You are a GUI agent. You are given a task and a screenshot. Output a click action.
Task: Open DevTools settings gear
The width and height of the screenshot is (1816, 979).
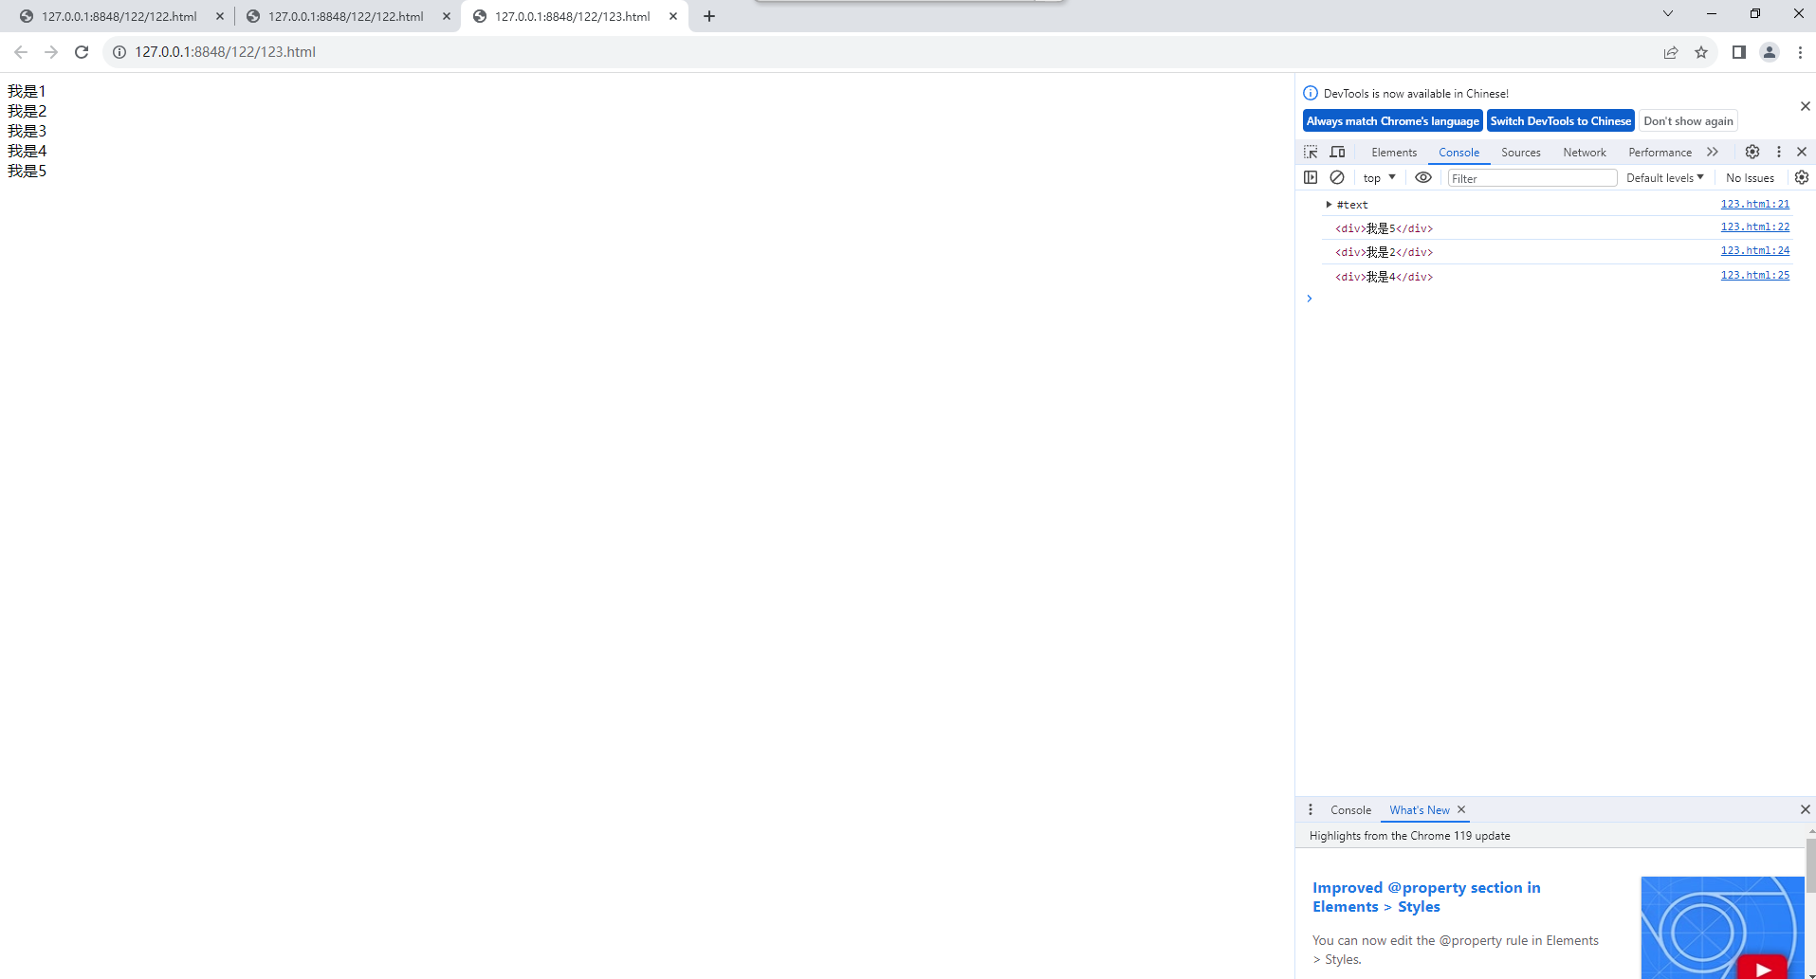pos(1752,152)
